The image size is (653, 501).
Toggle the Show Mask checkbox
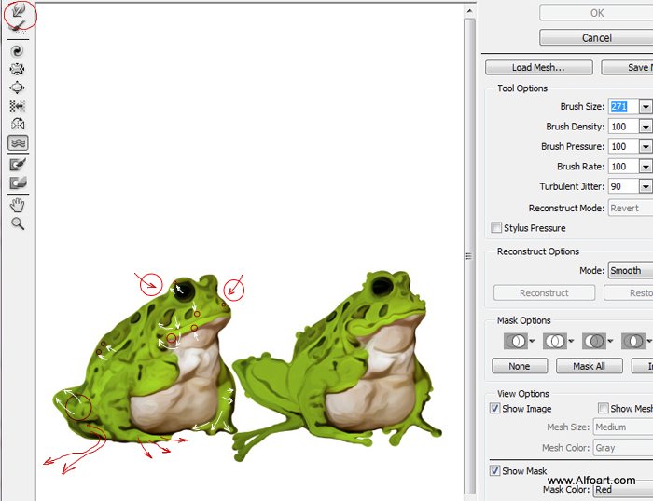pyautogui.click(x=494, y=470)
